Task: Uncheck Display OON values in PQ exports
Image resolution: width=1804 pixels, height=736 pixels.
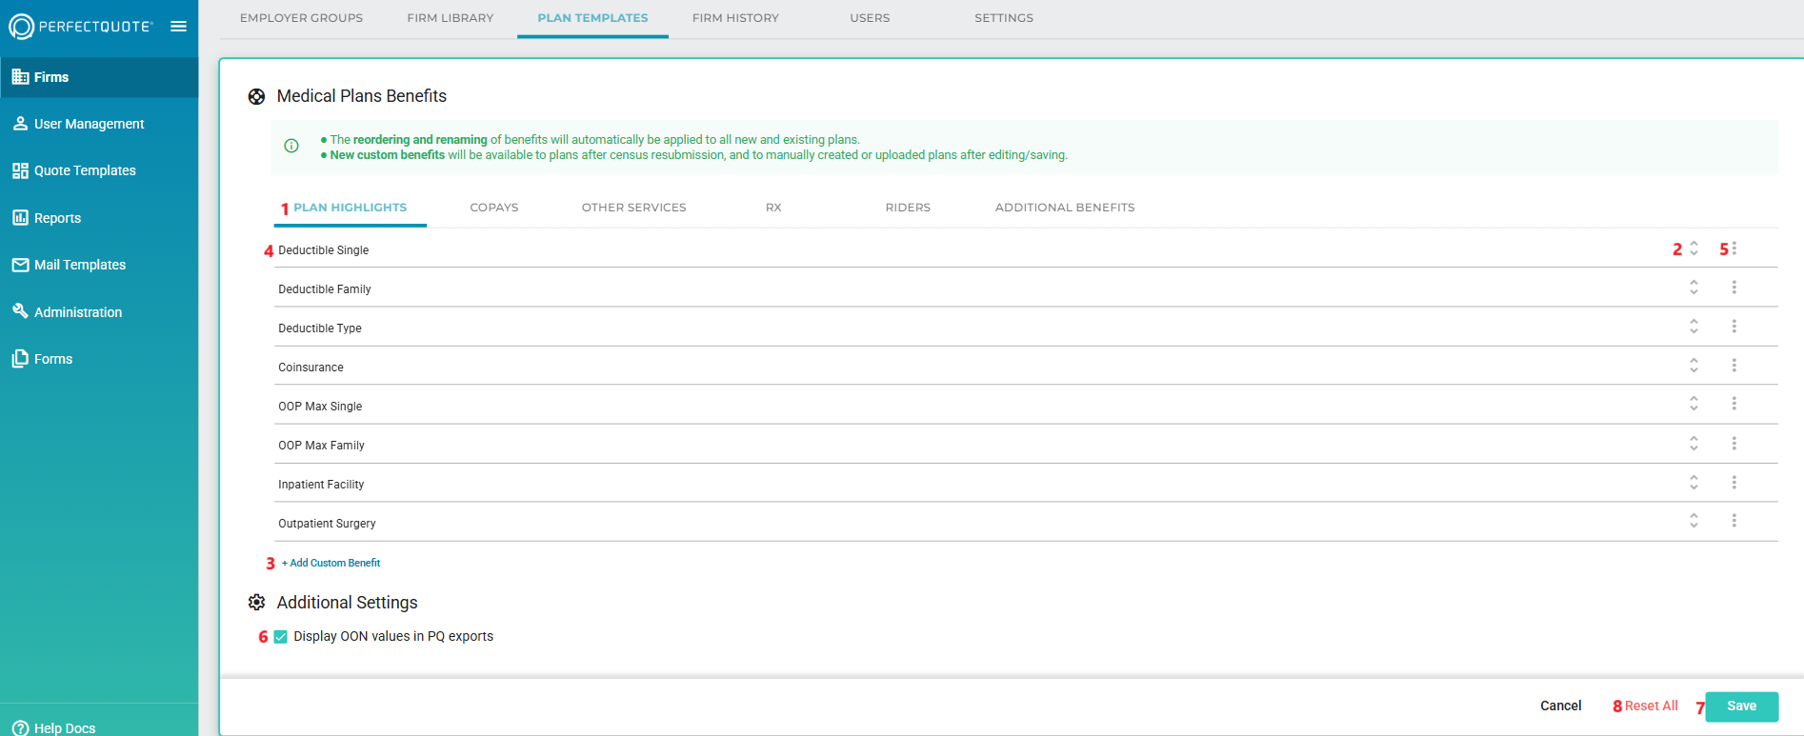Action: [x=281, y=637]
